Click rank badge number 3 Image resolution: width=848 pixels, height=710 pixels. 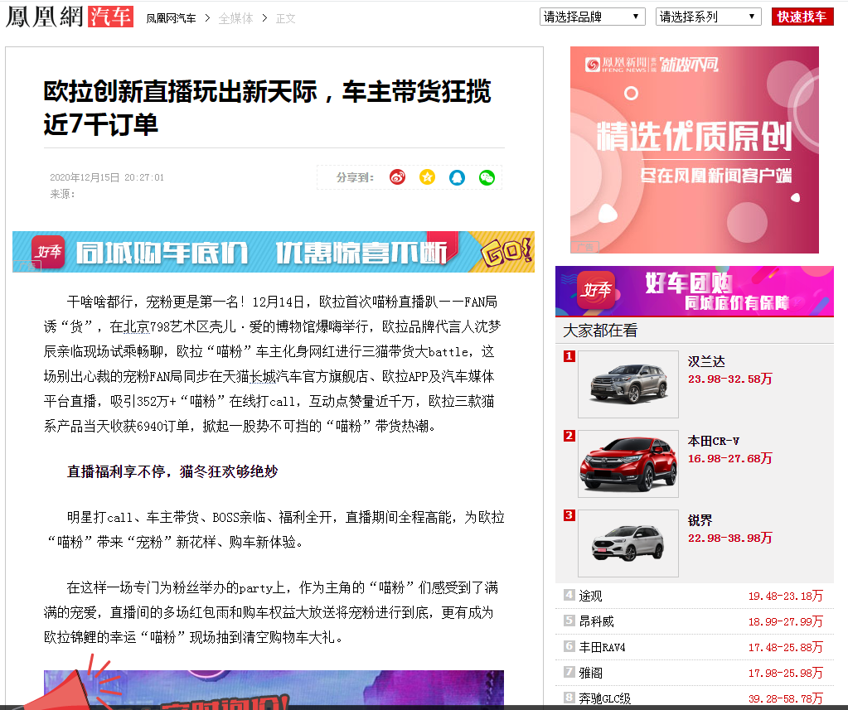[569, 515]
